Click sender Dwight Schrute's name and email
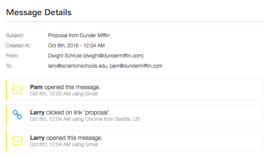 tap(96, 56)
